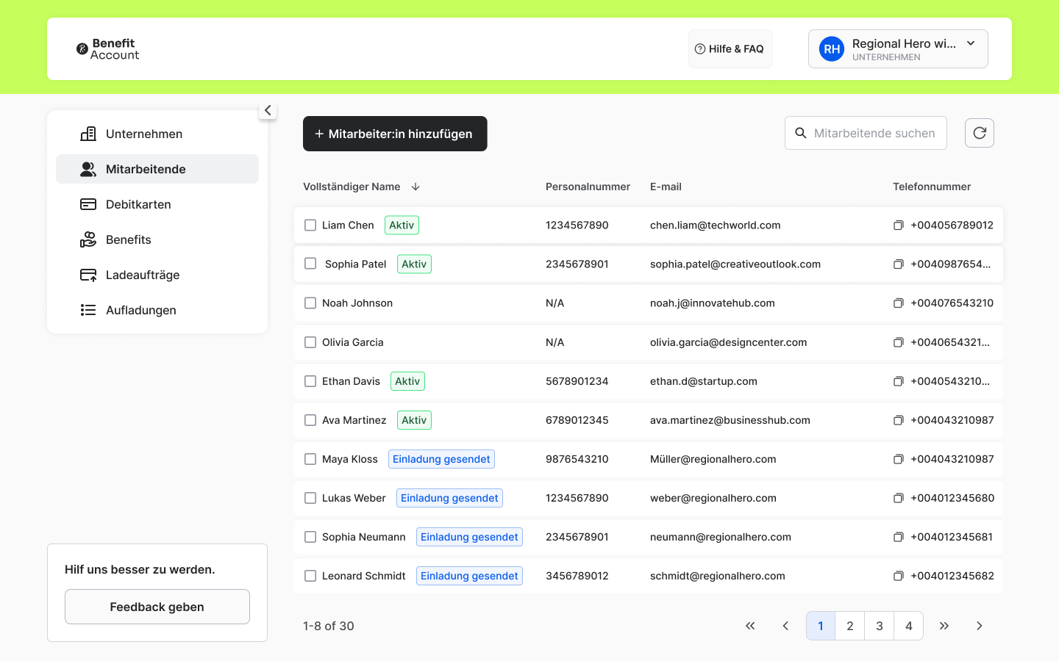Image resolution: width=1059 pixels, height=661 pixels.
Task: Click the Feedback geben button
Action: pyautogui.click(x=157, y=607)
